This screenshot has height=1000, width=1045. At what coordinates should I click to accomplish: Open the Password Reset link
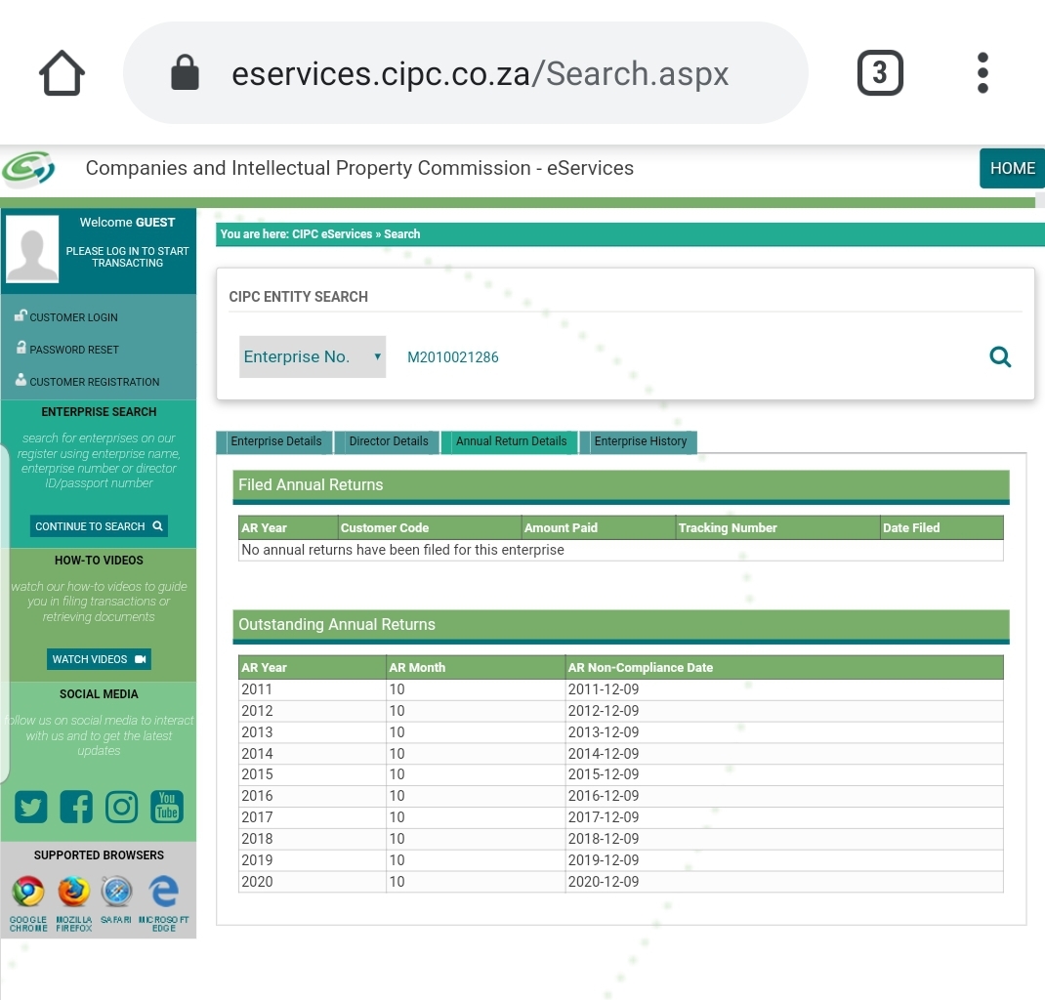(73, 350)
